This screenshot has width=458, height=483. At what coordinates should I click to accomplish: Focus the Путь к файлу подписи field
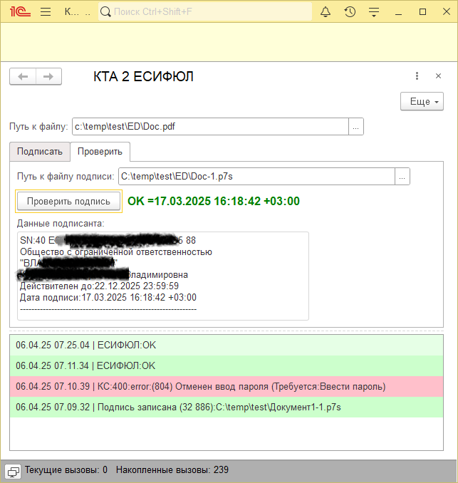256,177
